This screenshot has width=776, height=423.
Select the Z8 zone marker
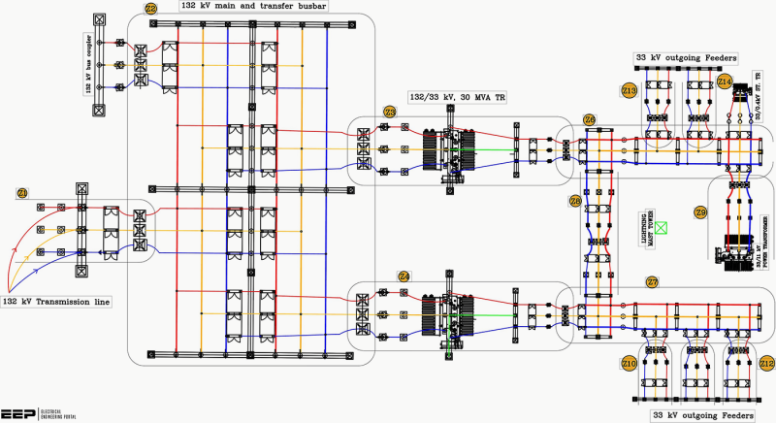point(575,201)
